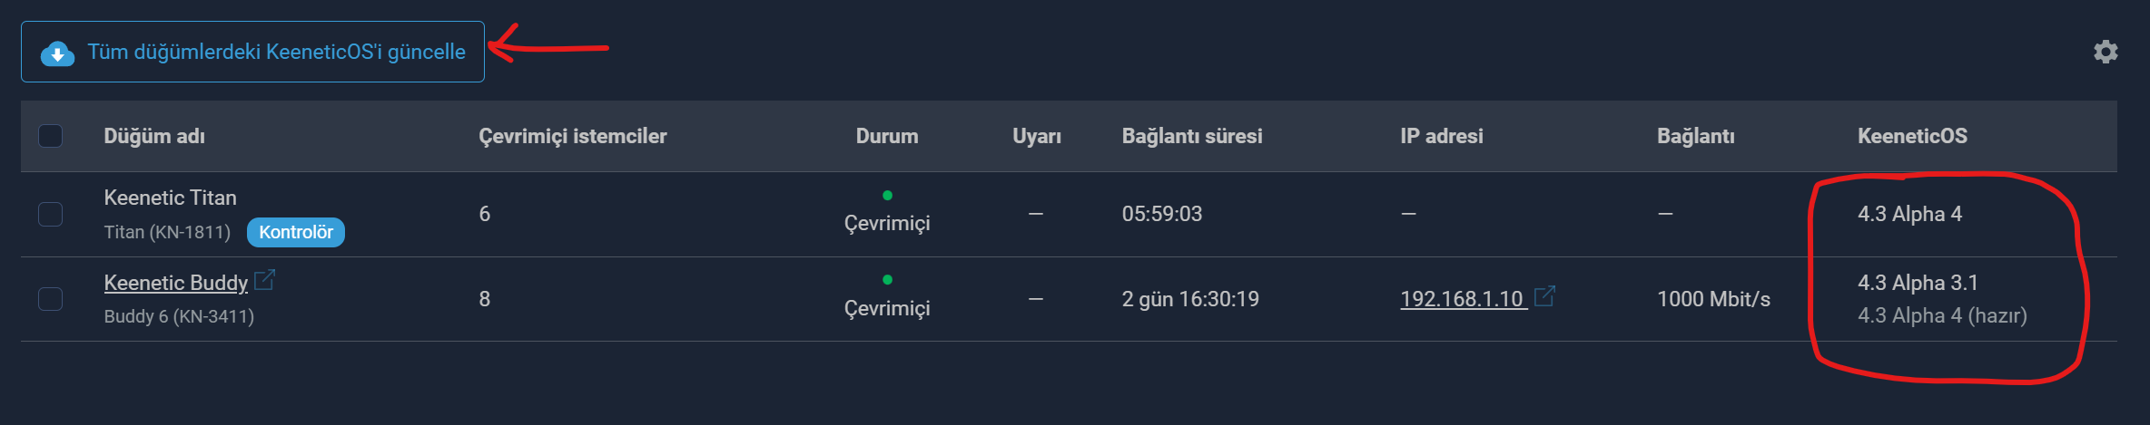The width and height of the screenshot is (2150, 425).
Task: Sort by Durum column header
Action: point(887,136)
